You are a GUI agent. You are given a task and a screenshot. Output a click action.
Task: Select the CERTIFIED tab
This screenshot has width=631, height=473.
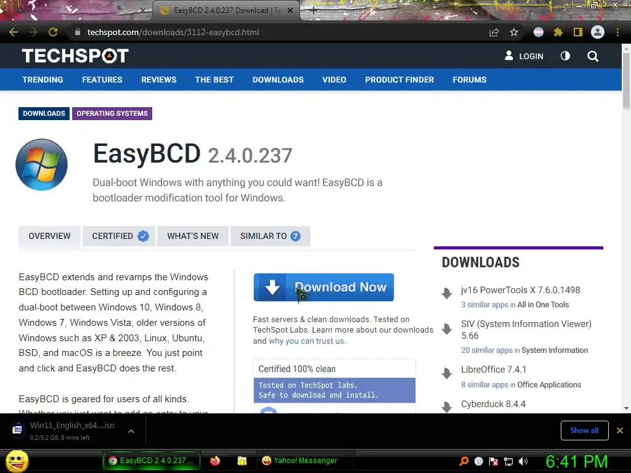[119, 236]
